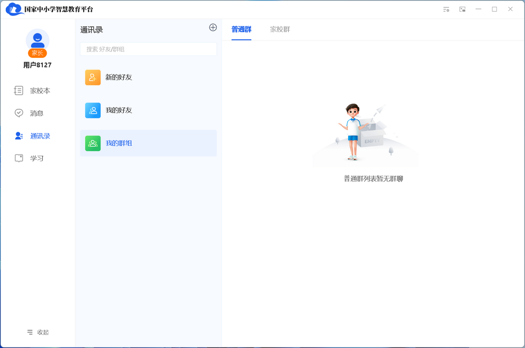Click the green 我的群组 groups icon
The height and width of the screenshot is (348, 525).
93,143
